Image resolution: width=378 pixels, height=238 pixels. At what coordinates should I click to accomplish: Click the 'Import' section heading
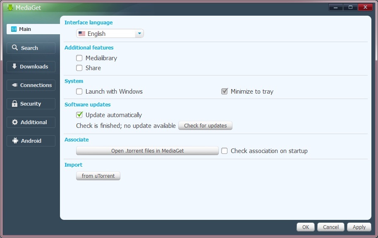(73, 165)
